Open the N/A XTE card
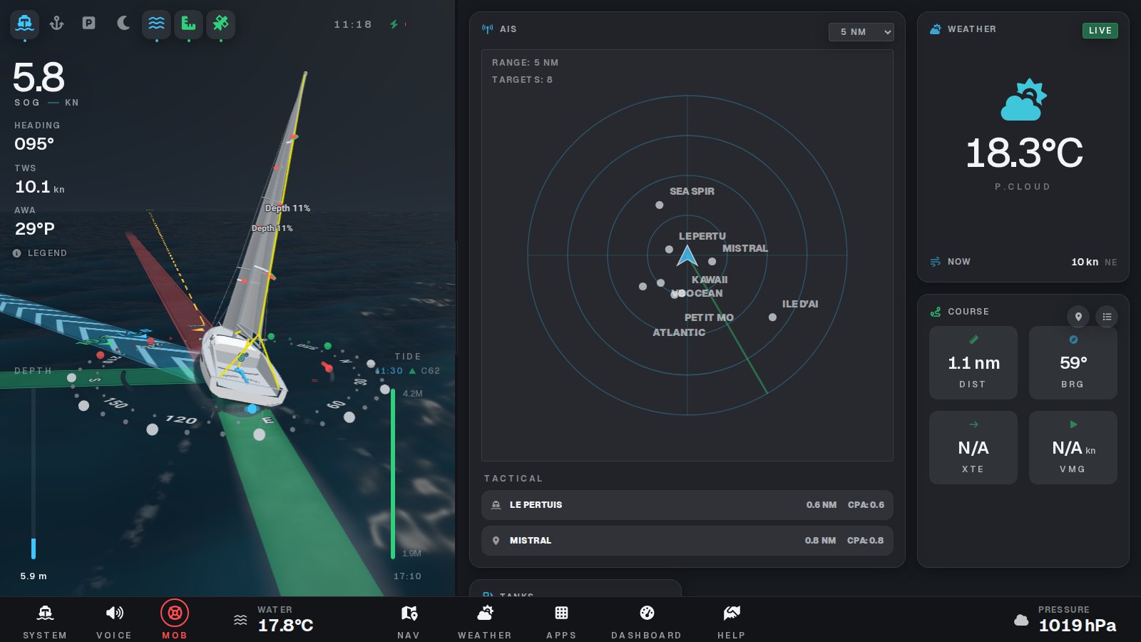Viewport: 1141px width, 642px height. [x=973, y=447]
